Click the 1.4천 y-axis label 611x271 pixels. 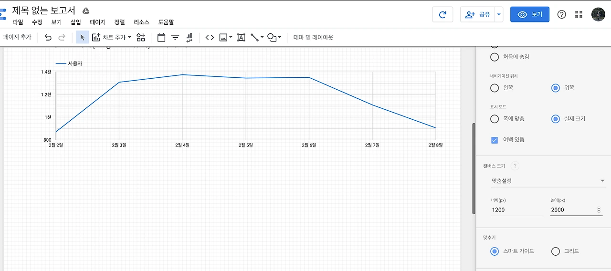click(46, 72)
